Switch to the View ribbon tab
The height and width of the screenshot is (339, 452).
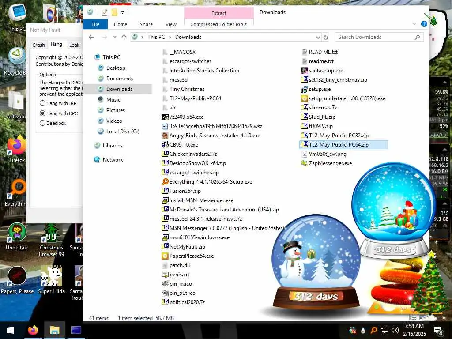pyautogui.click(x=171, y=24)
